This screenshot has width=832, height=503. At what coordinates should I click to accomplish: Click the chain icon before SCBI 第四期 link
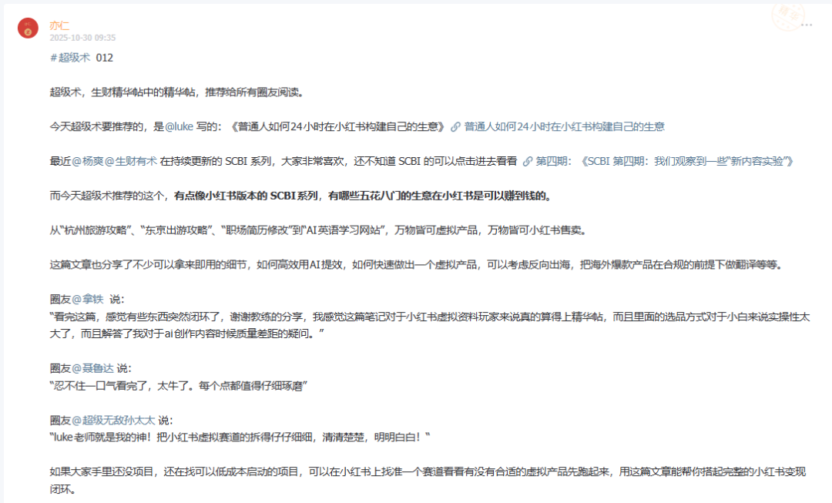point(528,162)
